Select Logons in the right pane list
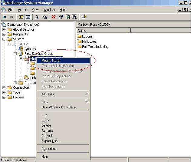This screenshot has width=191, height=162. click(87, 36)
